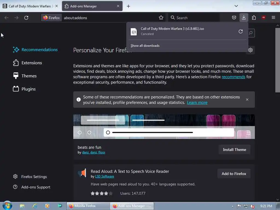Open Learn more link
This screenshot has width=280, height=210.
click(197, 103)
